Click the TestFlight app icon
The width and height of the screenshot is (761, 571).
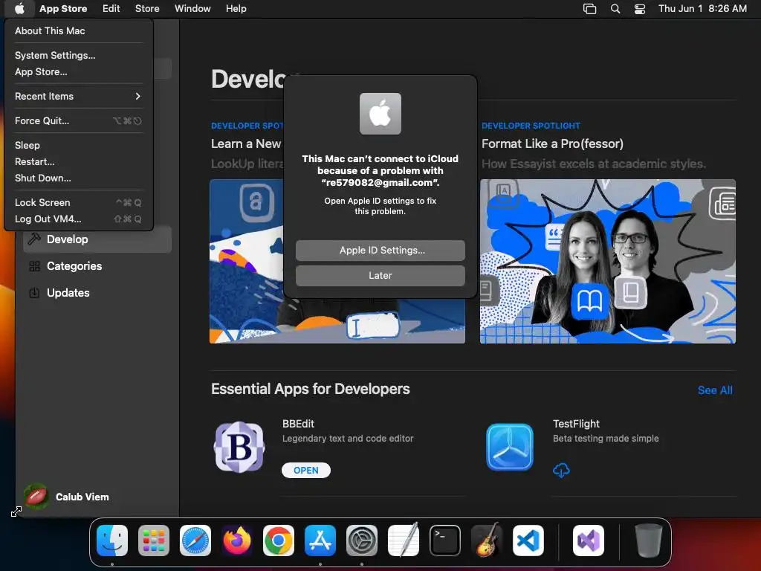510,447
